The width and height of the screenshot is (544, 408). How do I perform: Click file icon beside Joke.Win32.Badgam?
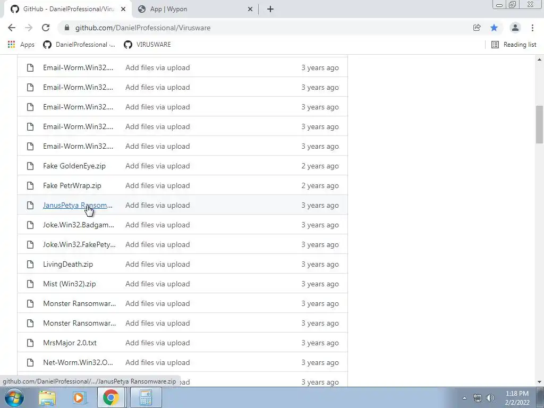pos(30,225)
